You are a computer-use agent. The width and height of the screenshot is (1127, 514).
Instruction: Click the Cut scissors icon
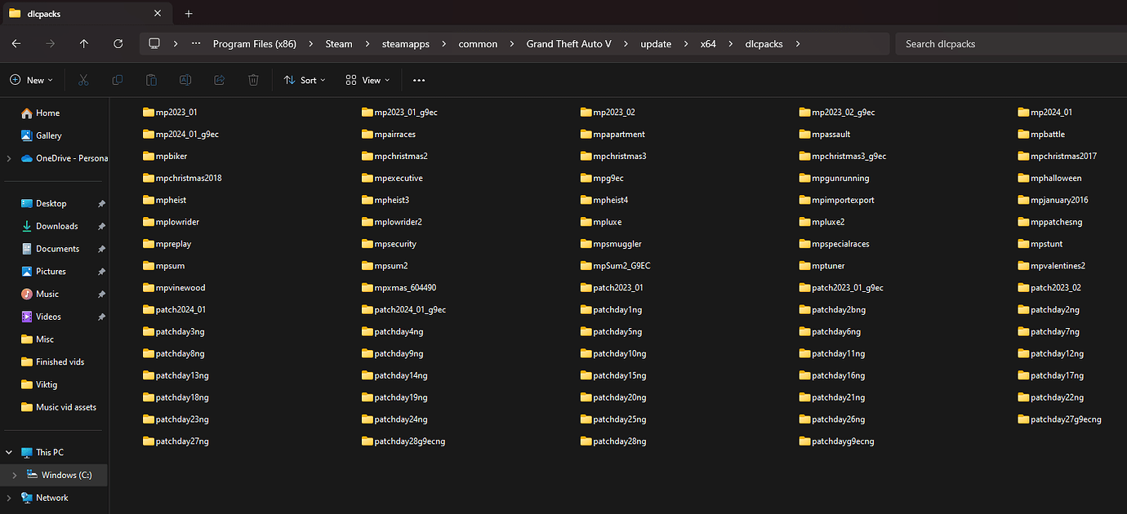(83, 80)
